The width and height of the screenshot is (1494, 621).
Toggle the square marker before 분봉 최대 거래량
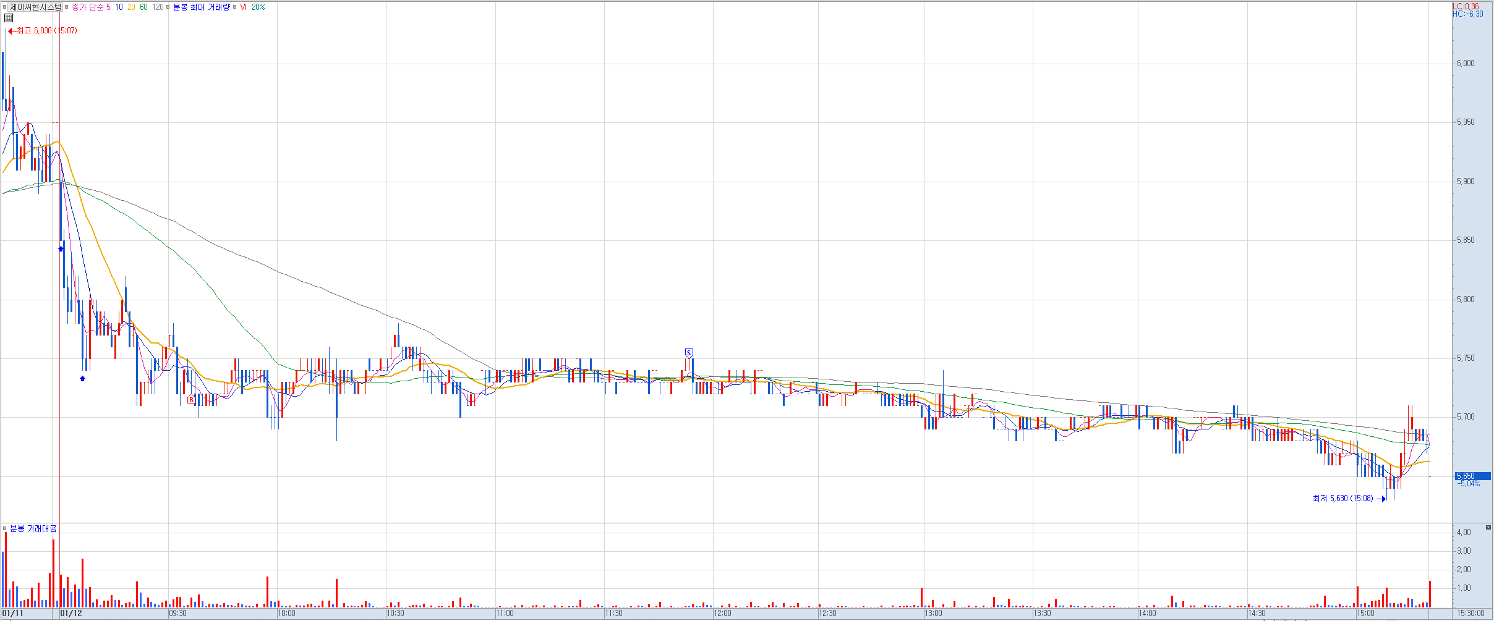click(168, 7)
